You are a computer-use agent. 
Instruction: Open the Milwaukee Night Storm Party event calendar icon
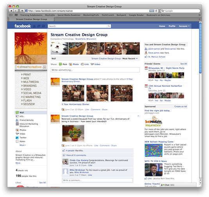pos(146,68)
